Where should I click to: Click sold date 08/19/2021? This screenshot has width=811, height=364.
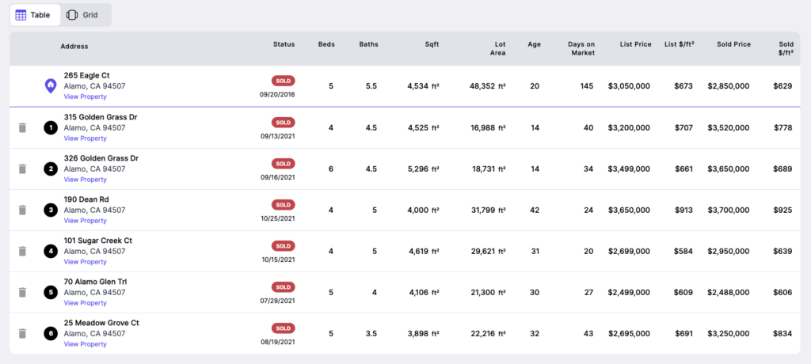pos(278,342)
